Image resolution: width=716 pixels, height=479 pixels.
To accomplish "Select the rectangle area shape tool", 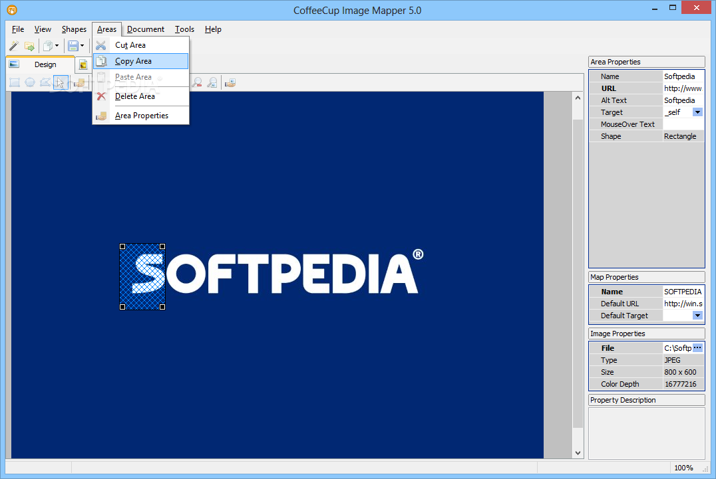I will 15,82.
